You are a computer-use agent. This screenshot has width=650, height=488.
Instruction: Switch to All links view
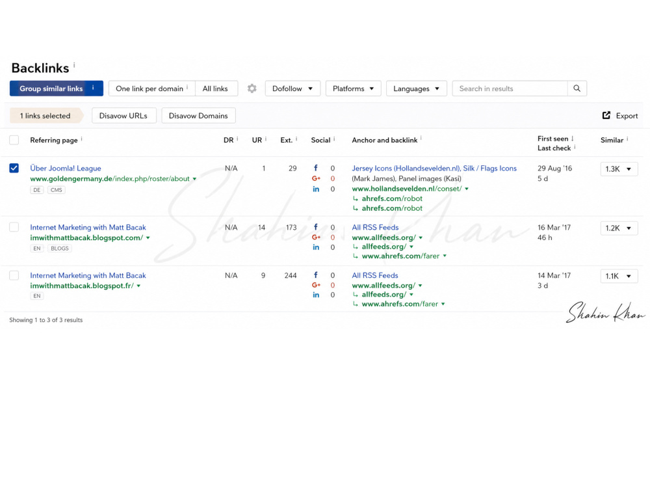(215, 88)
